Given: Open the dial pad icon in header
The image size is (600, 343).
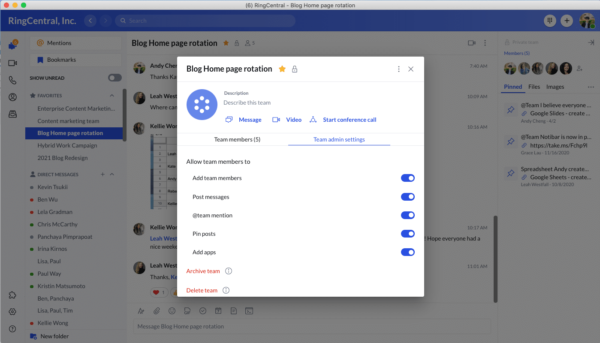Looking at the screenshot, I should tap(550, 21).
